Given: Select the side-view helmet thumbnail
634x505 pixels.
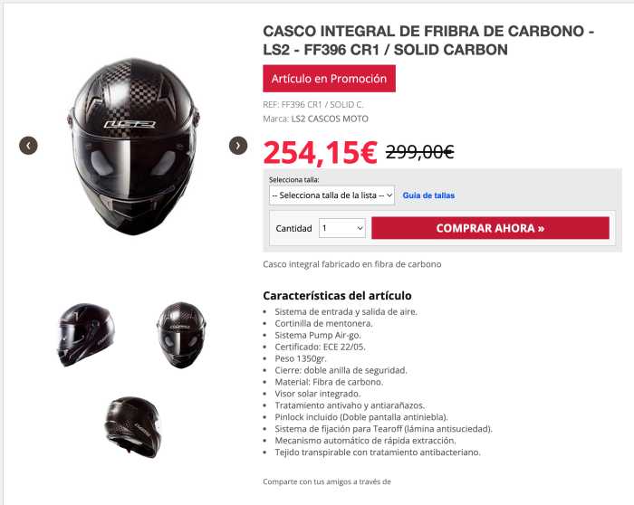Looking at the screenshot, I should coord(85,335).
